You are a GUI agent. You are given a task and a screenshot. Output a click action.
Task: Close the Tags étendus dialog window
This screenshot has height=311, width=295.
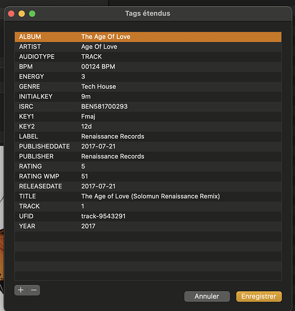click(11, 14)
